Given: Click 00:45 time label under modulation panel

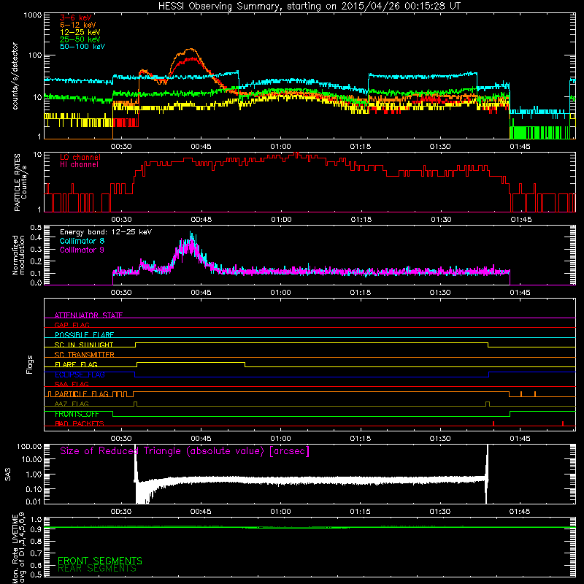Looking at the screenshot, I should point(201,293).
